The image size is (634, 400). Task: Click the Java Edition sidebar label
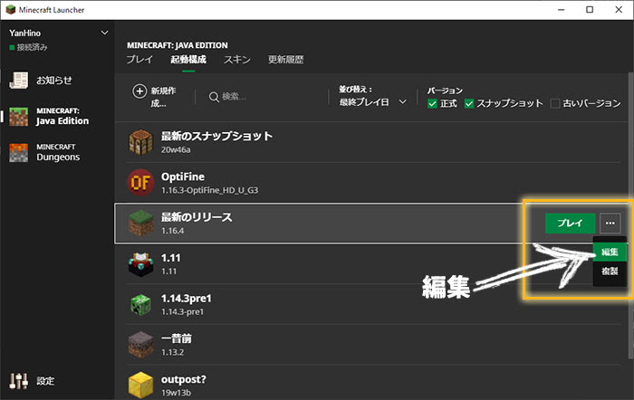(x=62, y=120)
